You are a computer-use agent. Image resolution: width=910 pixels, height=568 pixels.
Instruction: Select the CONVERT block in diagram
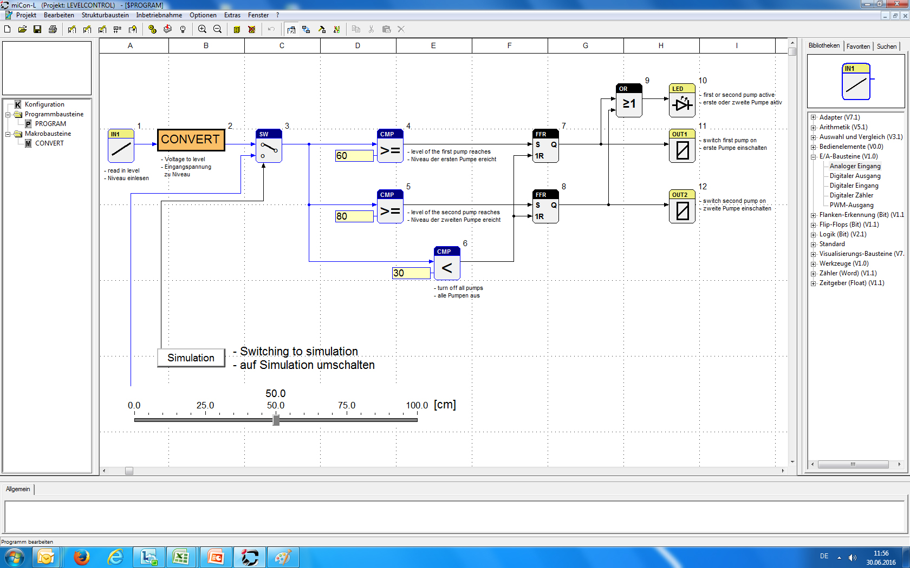[191, 140]
